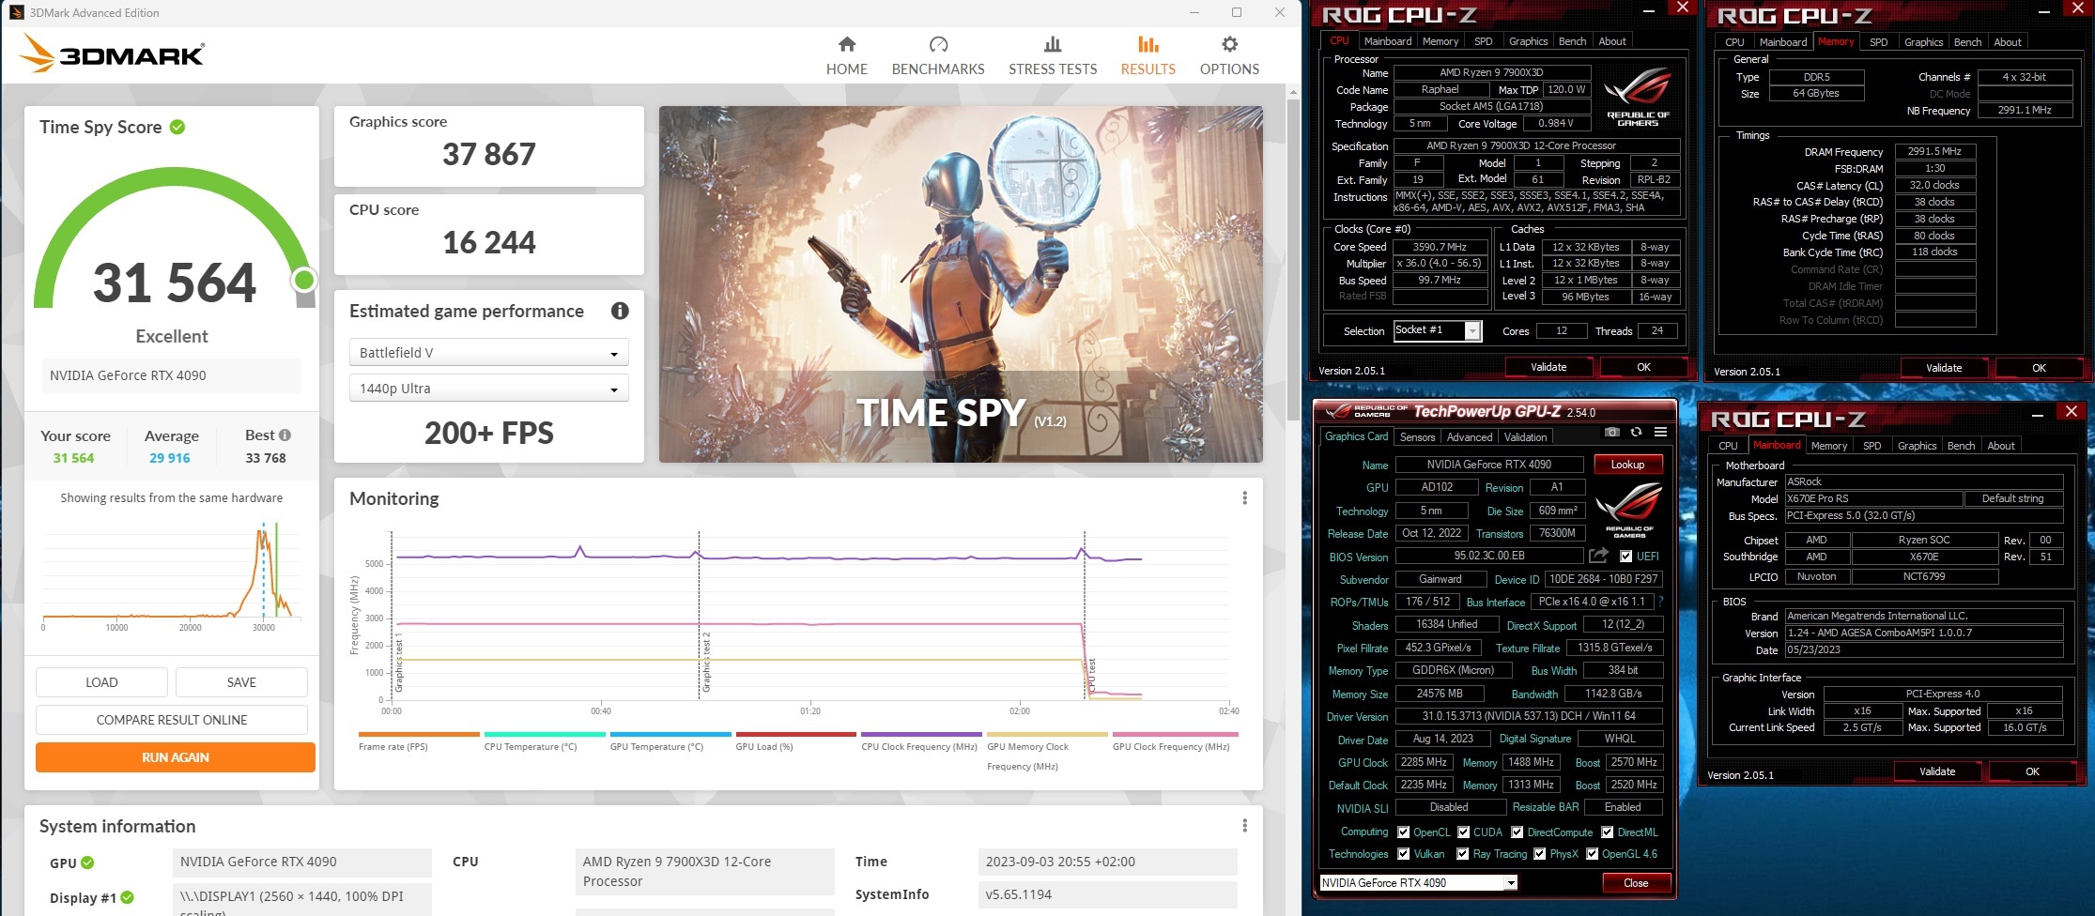Screen dimensions: 2095x916
Task: Click COMPARE RESULT ONLINE
Action: click(172, 720)
